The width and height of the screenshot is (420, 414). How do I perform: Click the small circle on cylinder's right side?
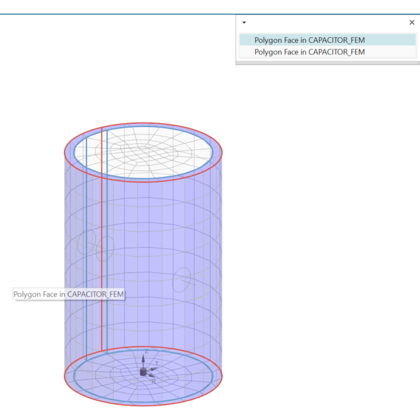183,278
